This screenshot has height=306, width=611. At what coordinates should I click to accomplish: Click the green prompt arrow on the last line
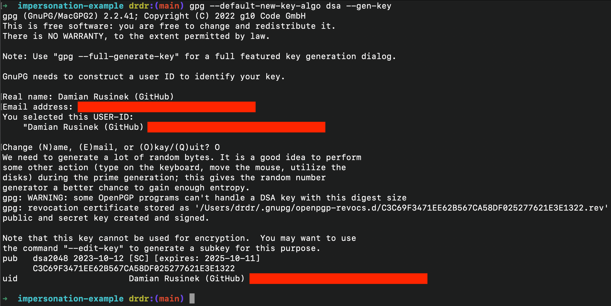pyautogui.click(x=5, y=299)
